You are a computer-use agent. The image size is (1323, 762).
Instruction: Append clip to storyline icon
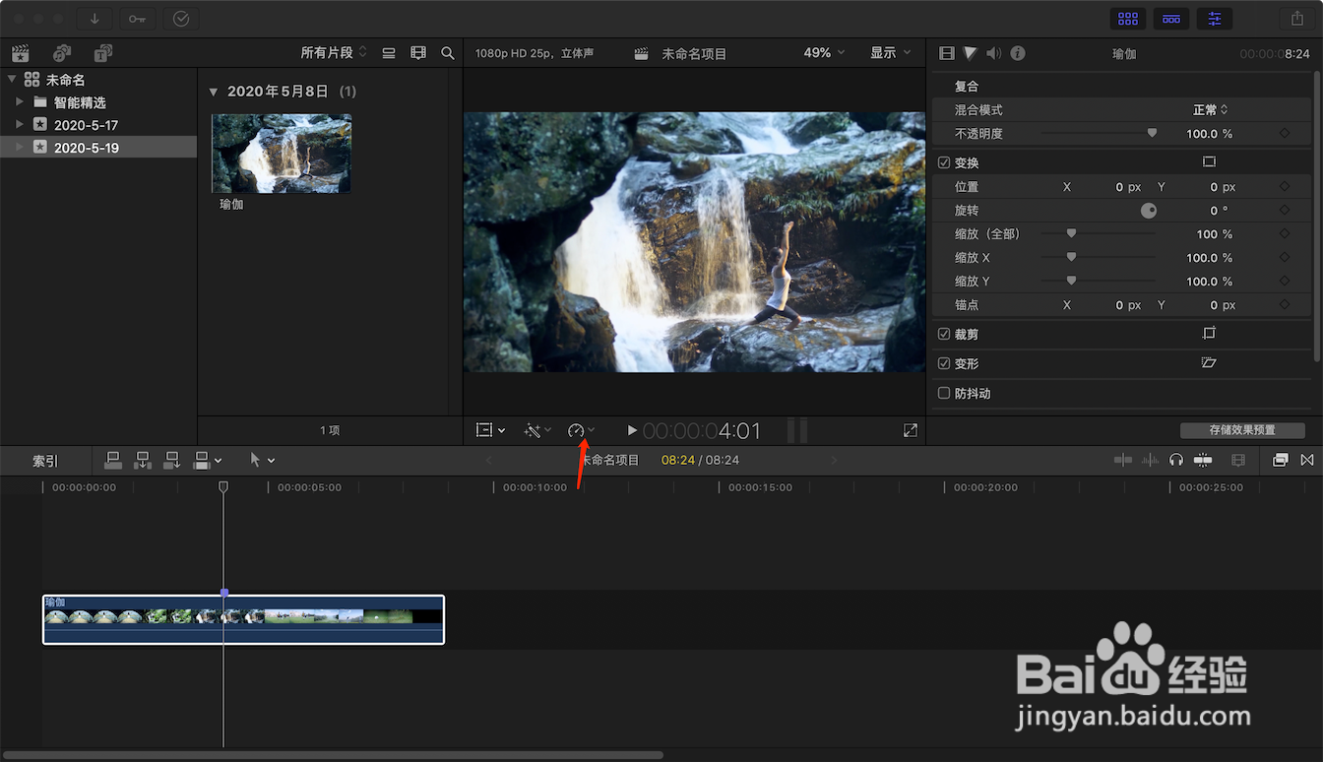point(172,460)
